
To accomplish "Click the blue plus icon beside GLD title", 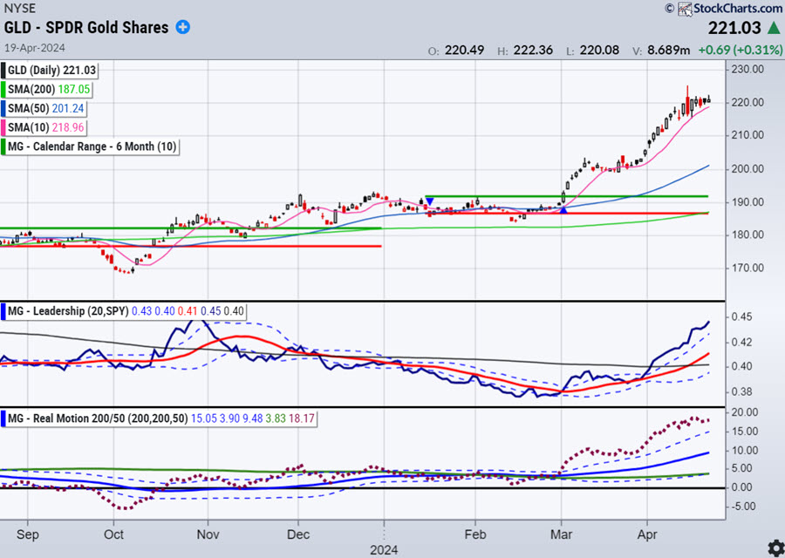I will click(182, 27).
